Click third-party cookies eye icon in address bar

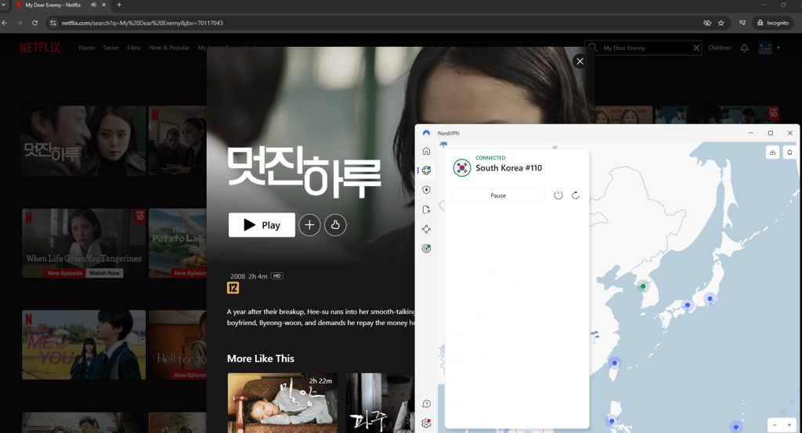[x=707, y=23]
